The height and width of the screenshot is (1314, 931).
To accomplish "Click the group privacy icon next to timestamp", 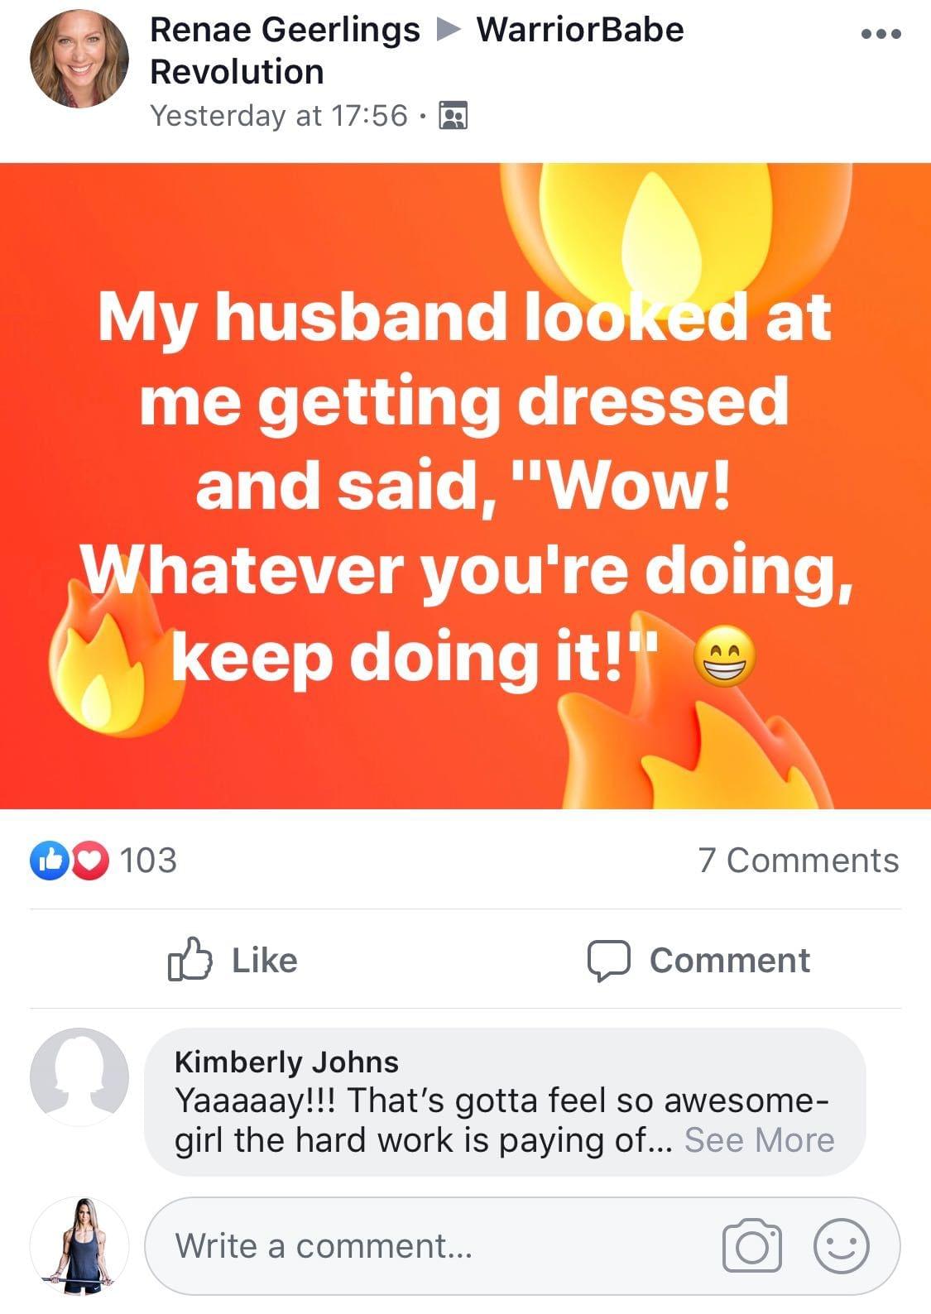I will [x=453, y=116].
